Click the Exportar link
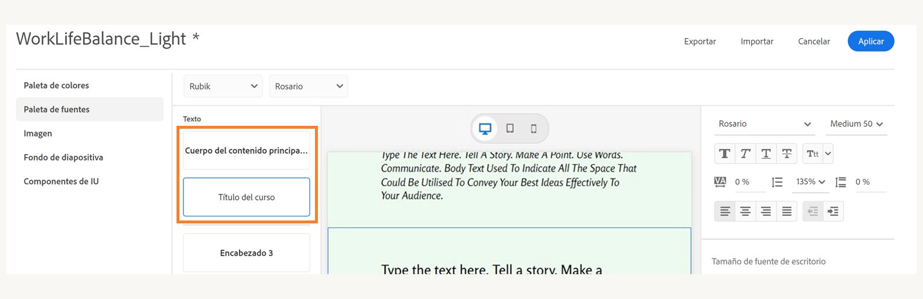This screenshot has height=299, width=923. tap(700, 42)
